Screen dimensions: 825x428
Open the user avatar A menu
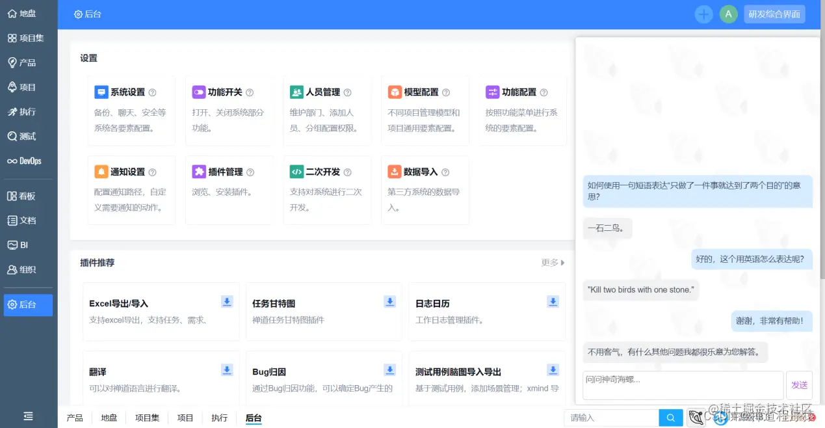(728, 14)
